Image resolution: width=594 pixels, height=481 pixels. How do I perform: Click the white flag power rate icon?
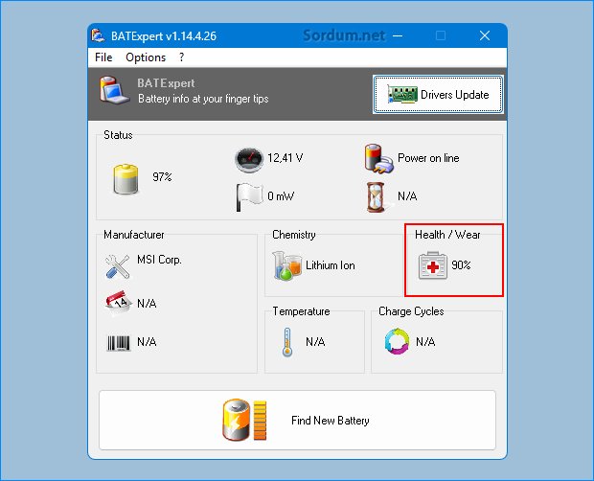coord(249,197)
